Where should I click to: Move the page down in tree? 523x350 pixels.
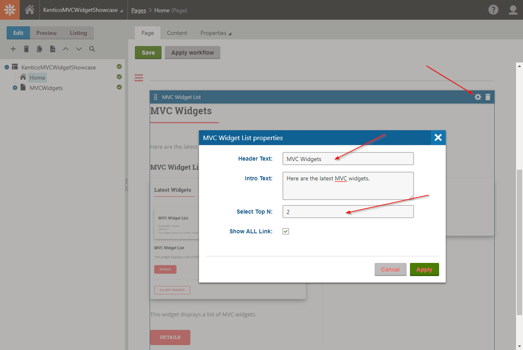coord(79,49)
